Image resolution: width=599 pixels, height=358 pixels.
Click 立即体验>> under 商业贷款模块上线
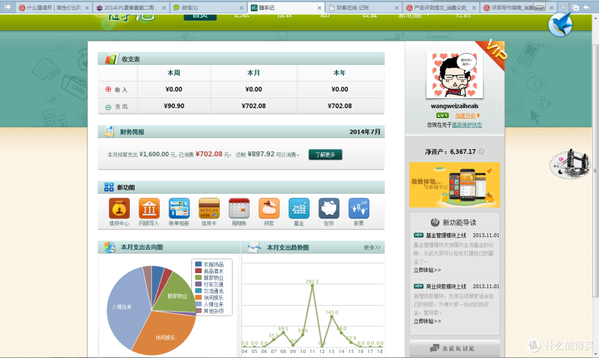[x=427, y=321]
